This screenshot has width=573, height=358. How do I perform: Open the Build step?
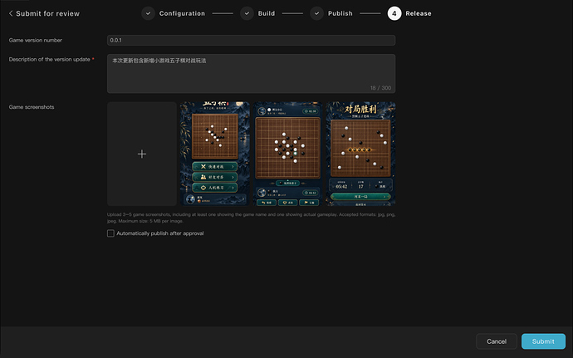[x=267, y=13]
